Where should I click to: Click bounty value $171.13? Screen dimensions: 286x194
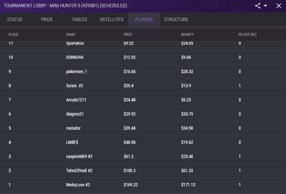(x=188, y=185)
